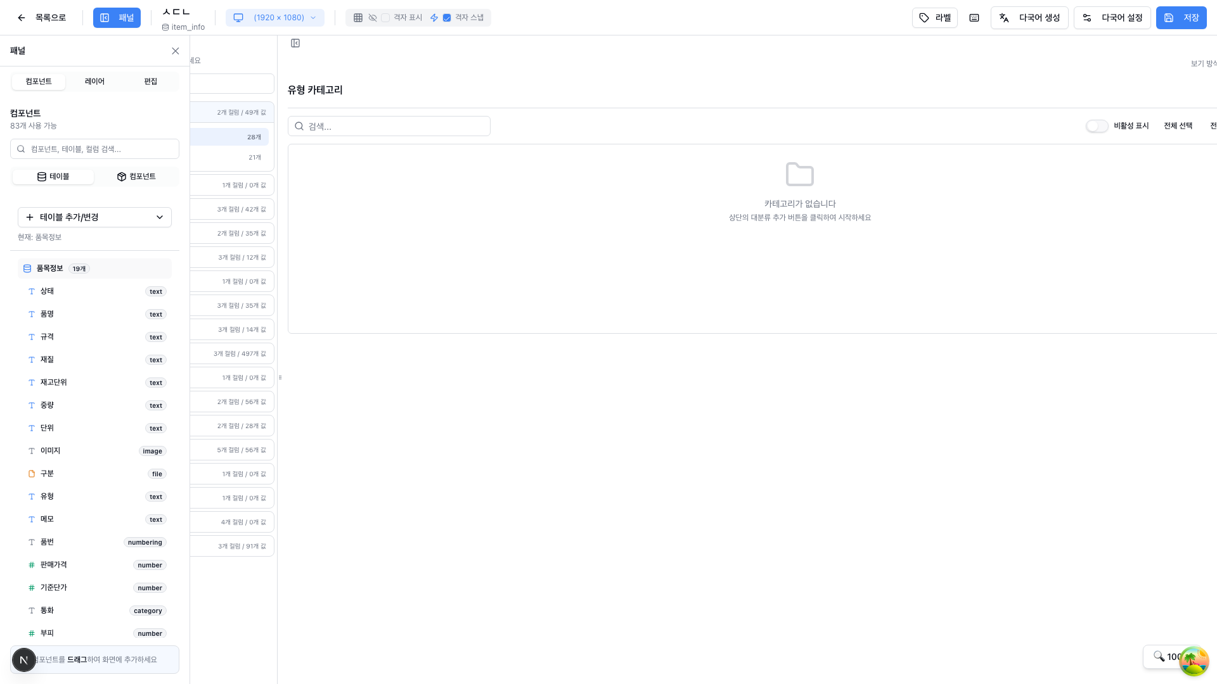This screenshot has height=684, width=1217.
Task: Click the 저장 save button
Action: point(1181,18)
